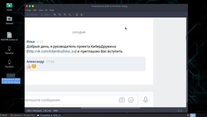Click the green window button
The height and width of the screenshot is (117, 207).
(x=30, y=6)
